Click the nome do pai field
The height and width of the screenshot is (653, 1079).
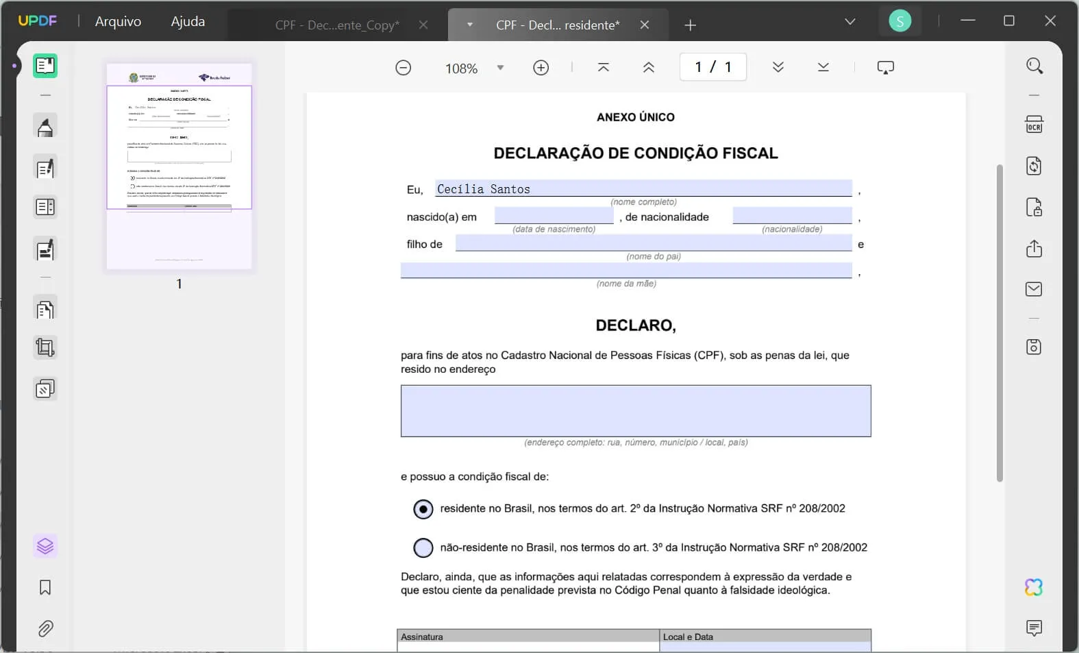click(654, 243)
